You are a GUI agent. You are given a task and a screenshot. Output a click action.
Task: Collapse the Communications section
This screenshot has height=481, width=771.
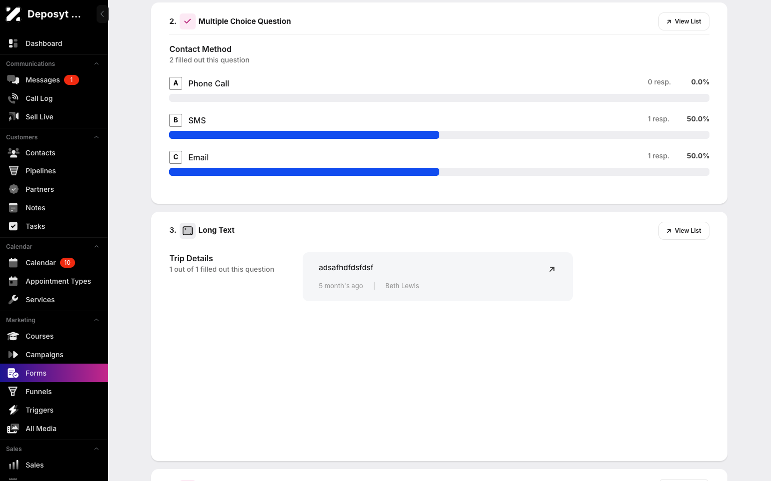(x=97, y=64)
